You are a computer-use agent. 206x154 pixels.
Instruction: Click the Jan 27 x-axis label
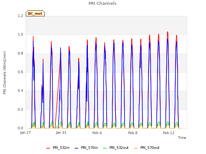pos(25,133)
